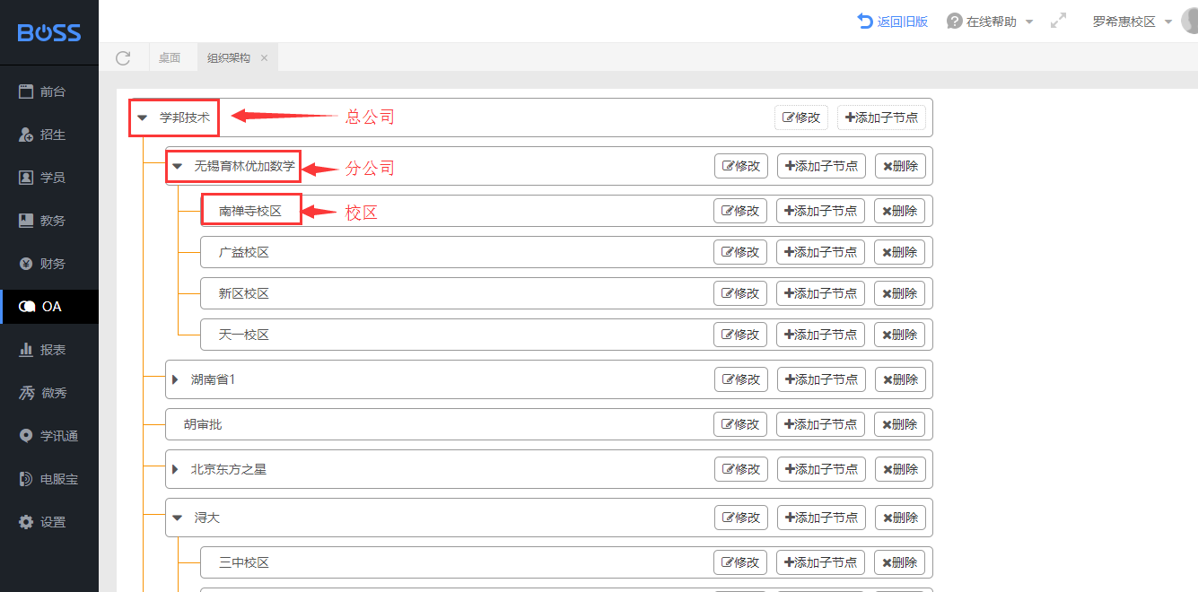
Task: Add a child node under 学邦技术
Action: click(x=881, y=118)
